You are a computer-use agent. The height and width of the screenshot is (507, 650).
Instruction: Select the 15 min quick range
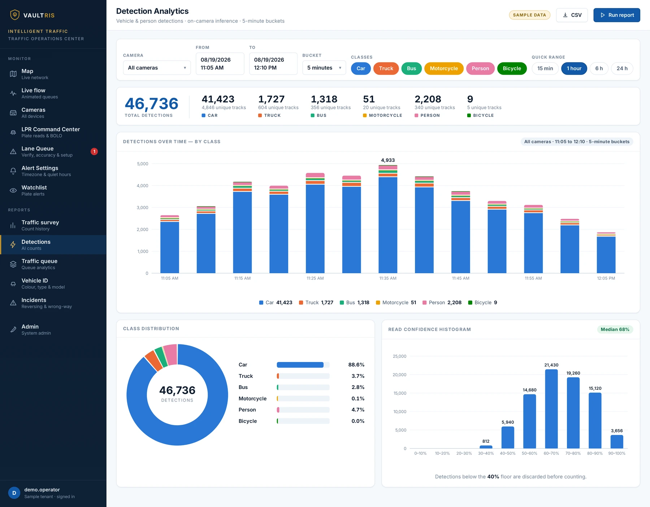pyautogui.click(x=545, y=69)
